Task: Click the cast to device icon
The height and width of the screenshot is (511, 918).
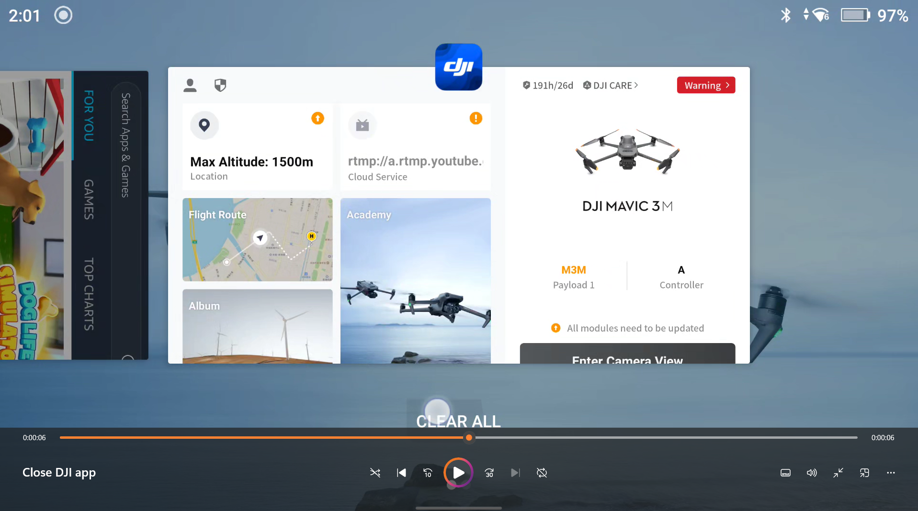Action: (864, 473)
